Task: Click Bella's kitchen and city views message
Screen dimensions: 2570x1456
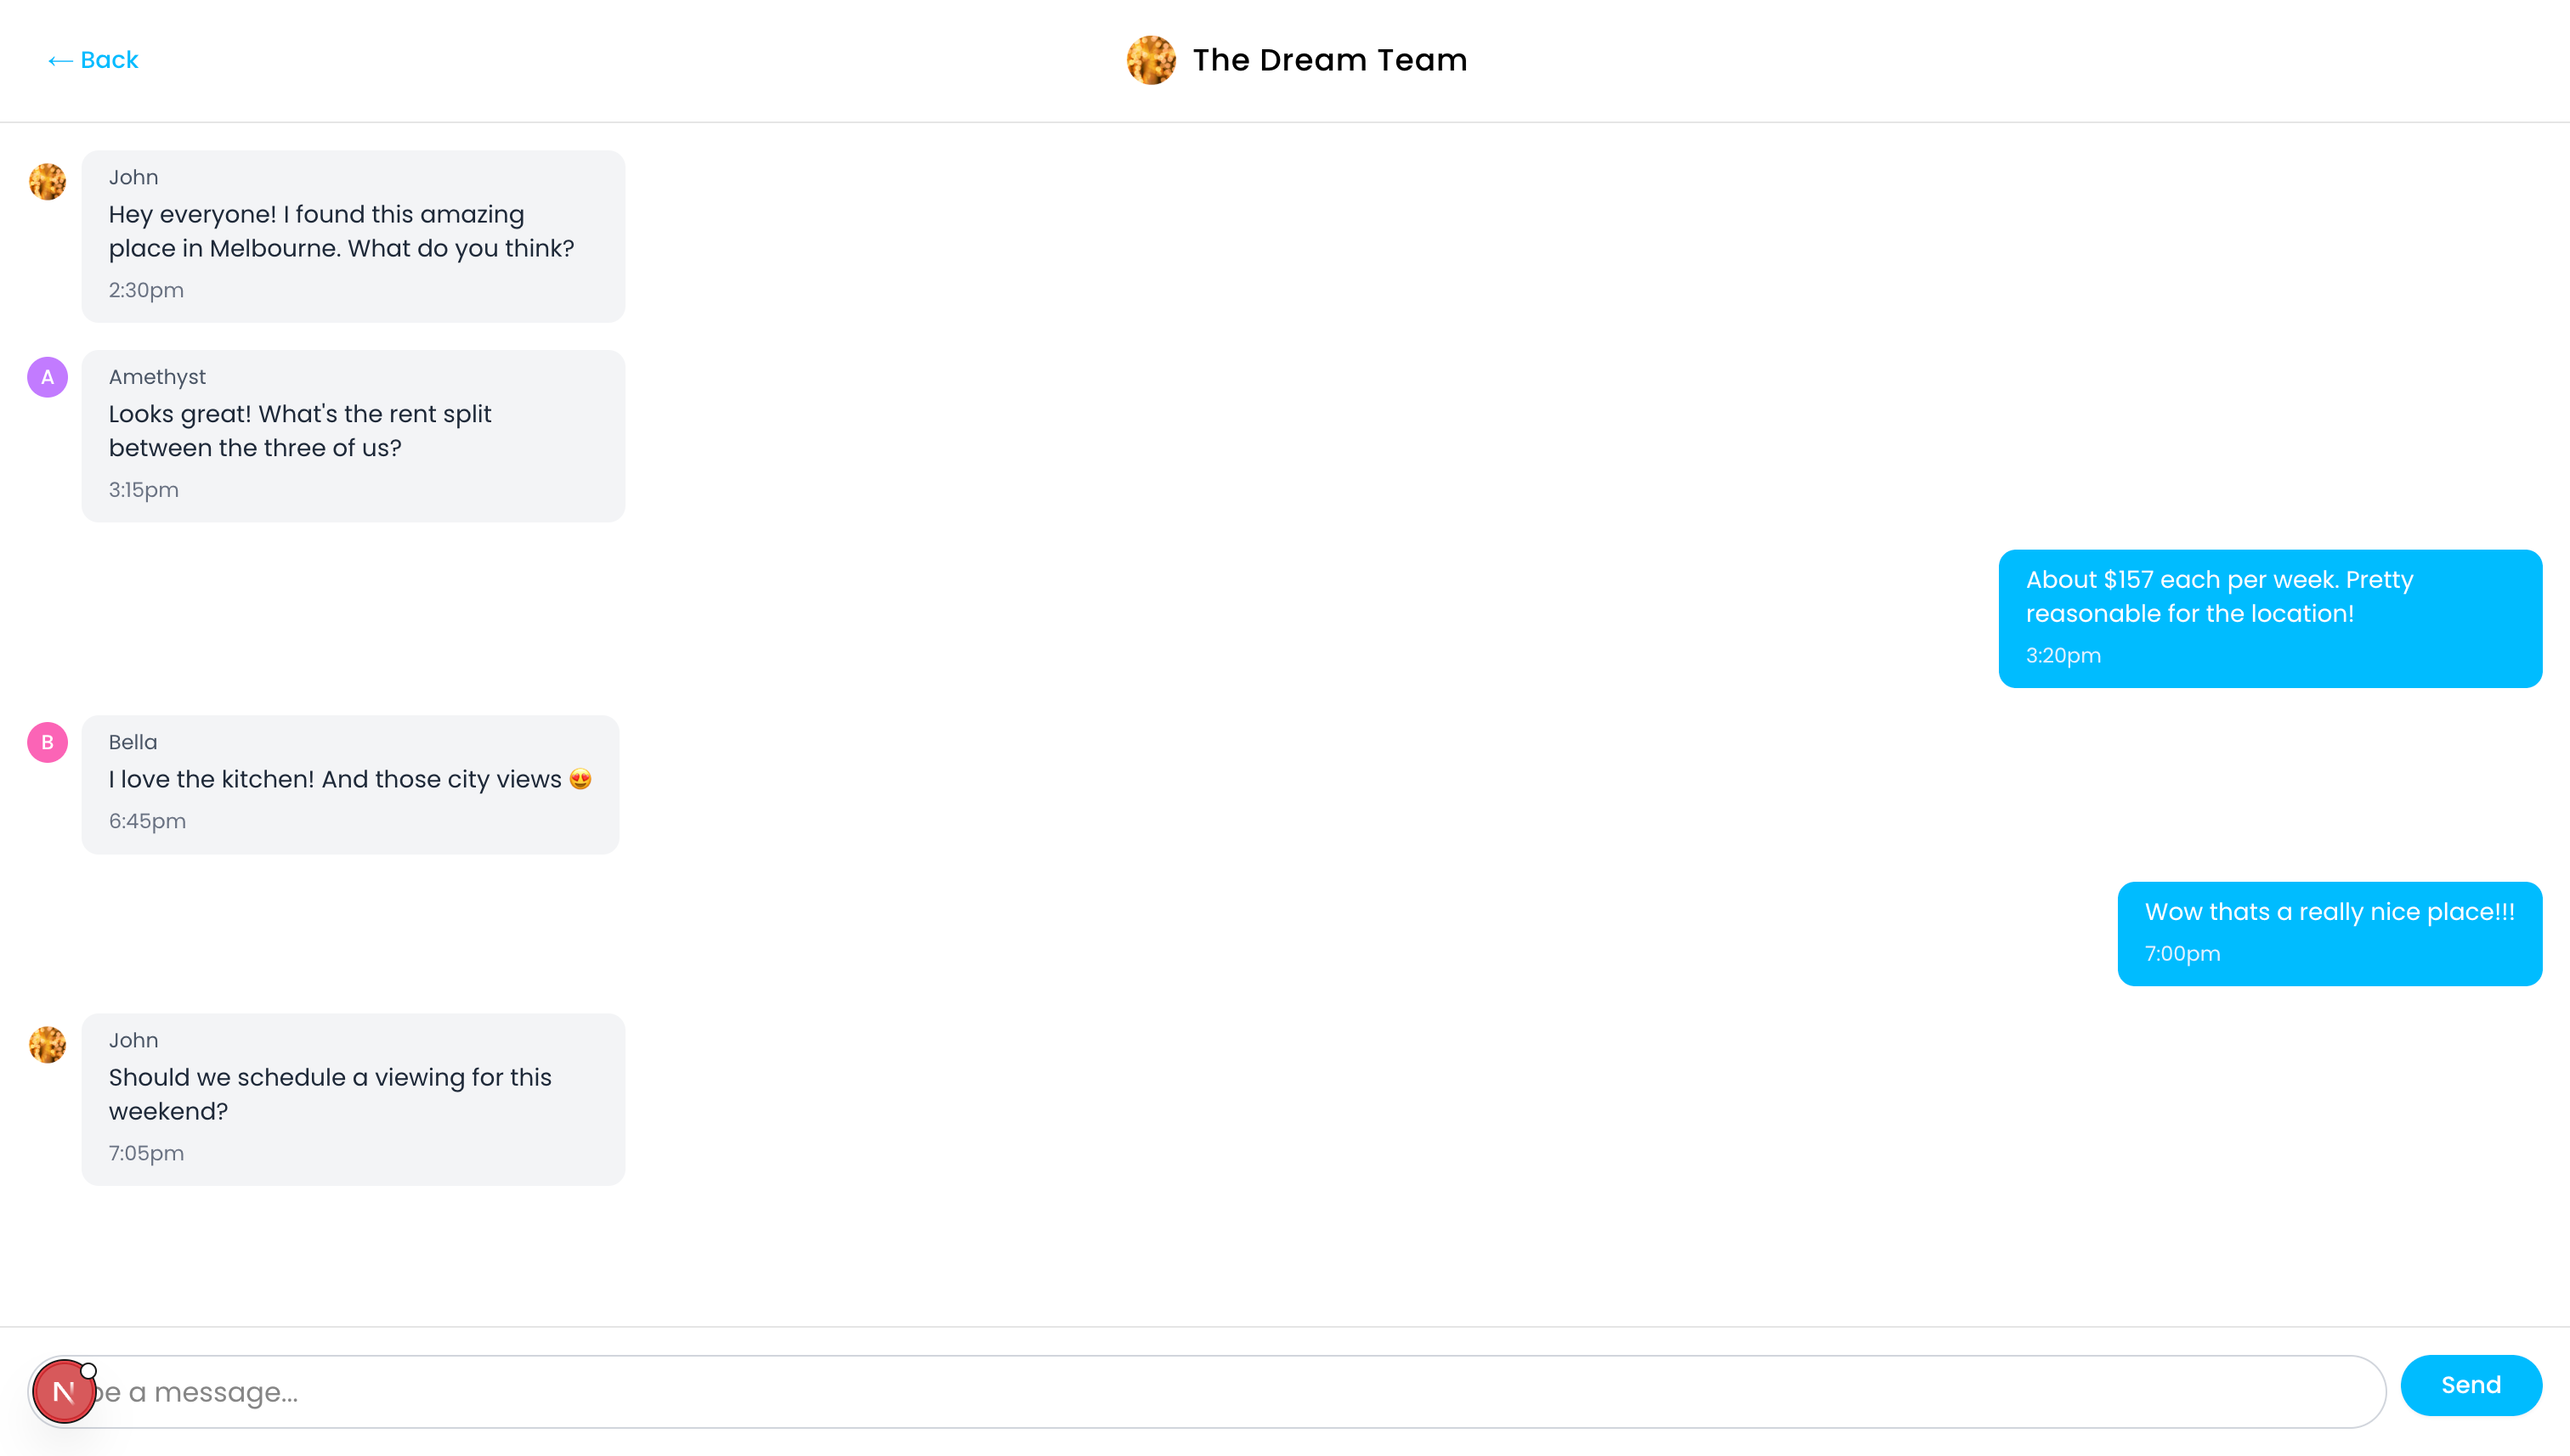Action: (x=349, y=784)
